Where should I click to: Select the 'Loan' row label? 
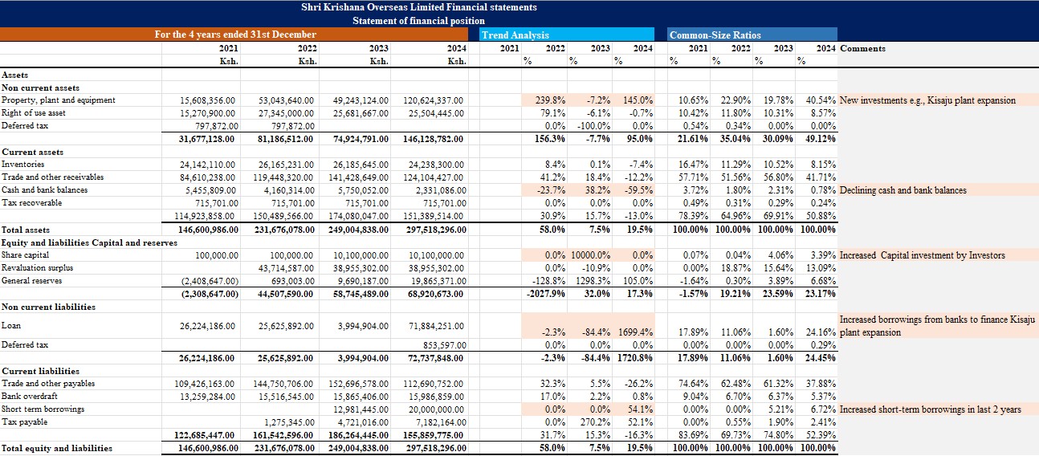pyautogui.click(x=11, y=326)
